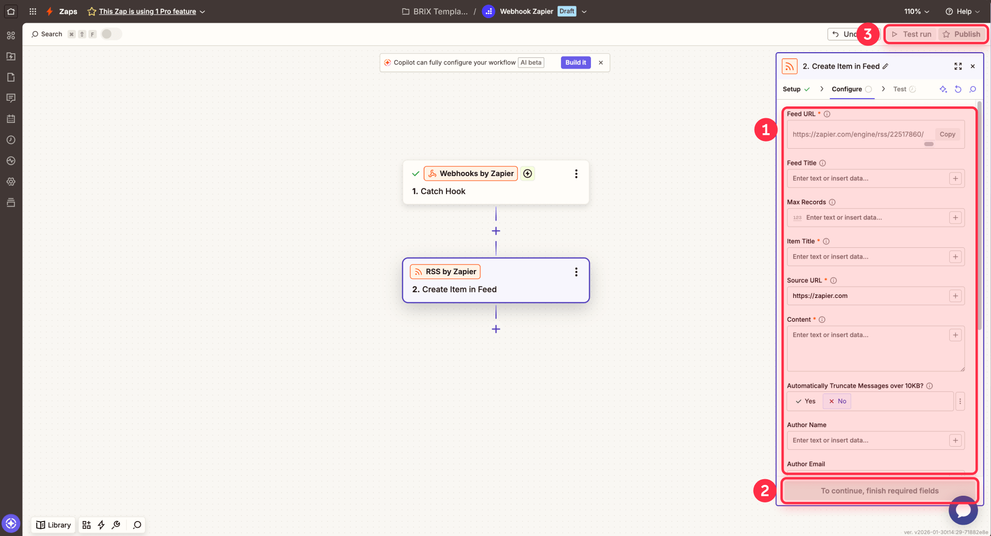Copy the Feed URL

tap(947, 134)
